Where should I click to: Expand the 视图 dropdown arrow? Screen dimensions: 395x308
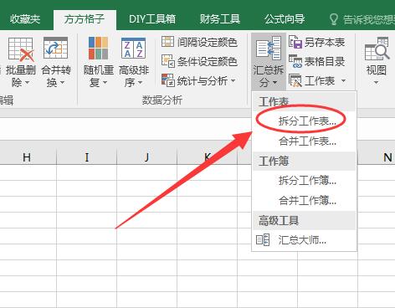click(x=376, y=83)
